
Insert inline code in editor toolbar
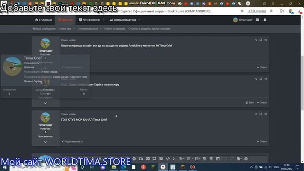[x=175, y=159]
